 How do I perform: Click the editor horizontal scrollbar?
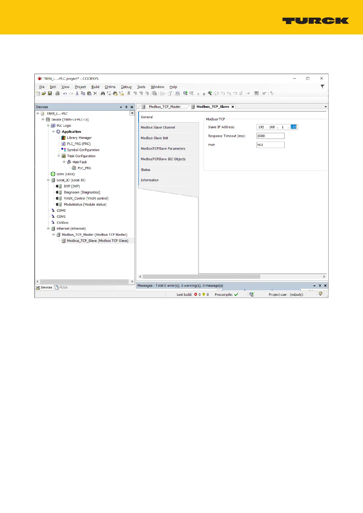pos(201,277)
